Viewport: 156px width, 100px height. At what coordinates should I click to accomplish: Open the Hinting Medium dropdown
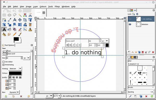click(x=15, y=69)
